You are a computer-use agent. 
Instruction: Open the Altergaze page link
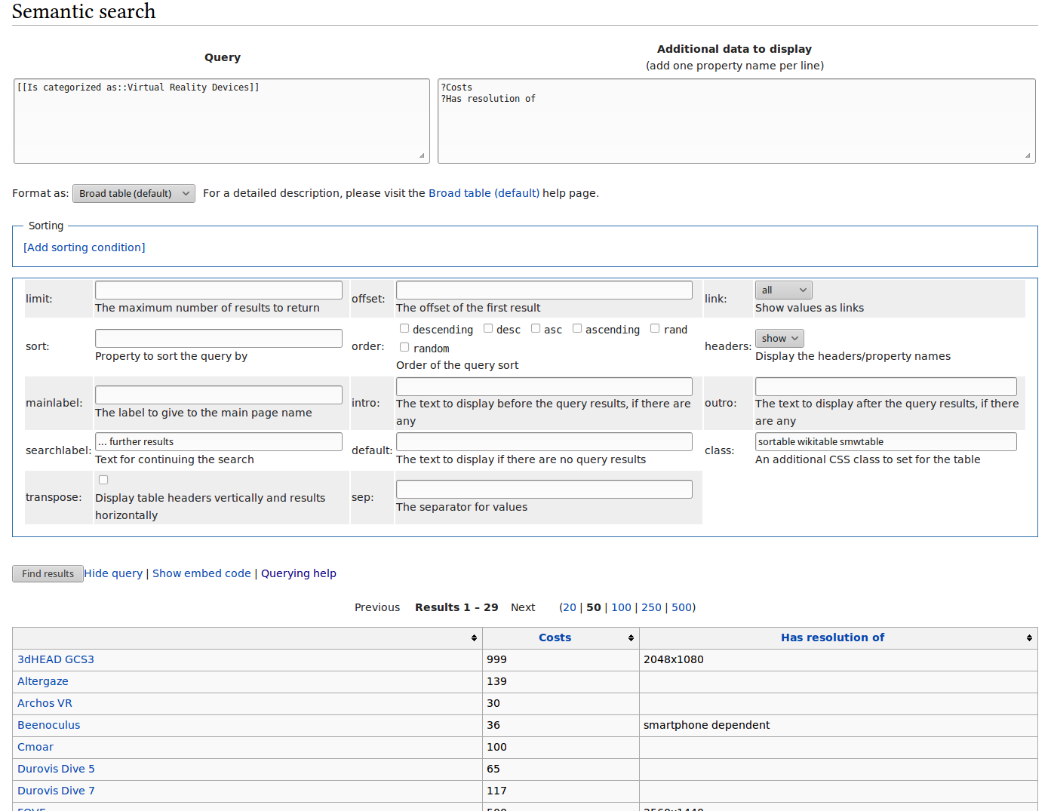(x=43, y=681)
